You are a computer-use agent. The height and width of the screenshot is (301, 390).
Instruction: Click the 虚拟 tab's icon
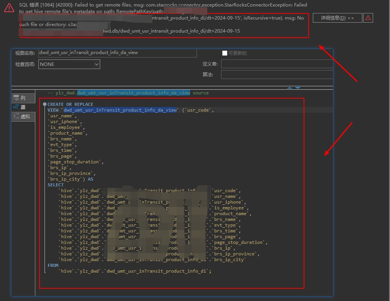point(16,116)
